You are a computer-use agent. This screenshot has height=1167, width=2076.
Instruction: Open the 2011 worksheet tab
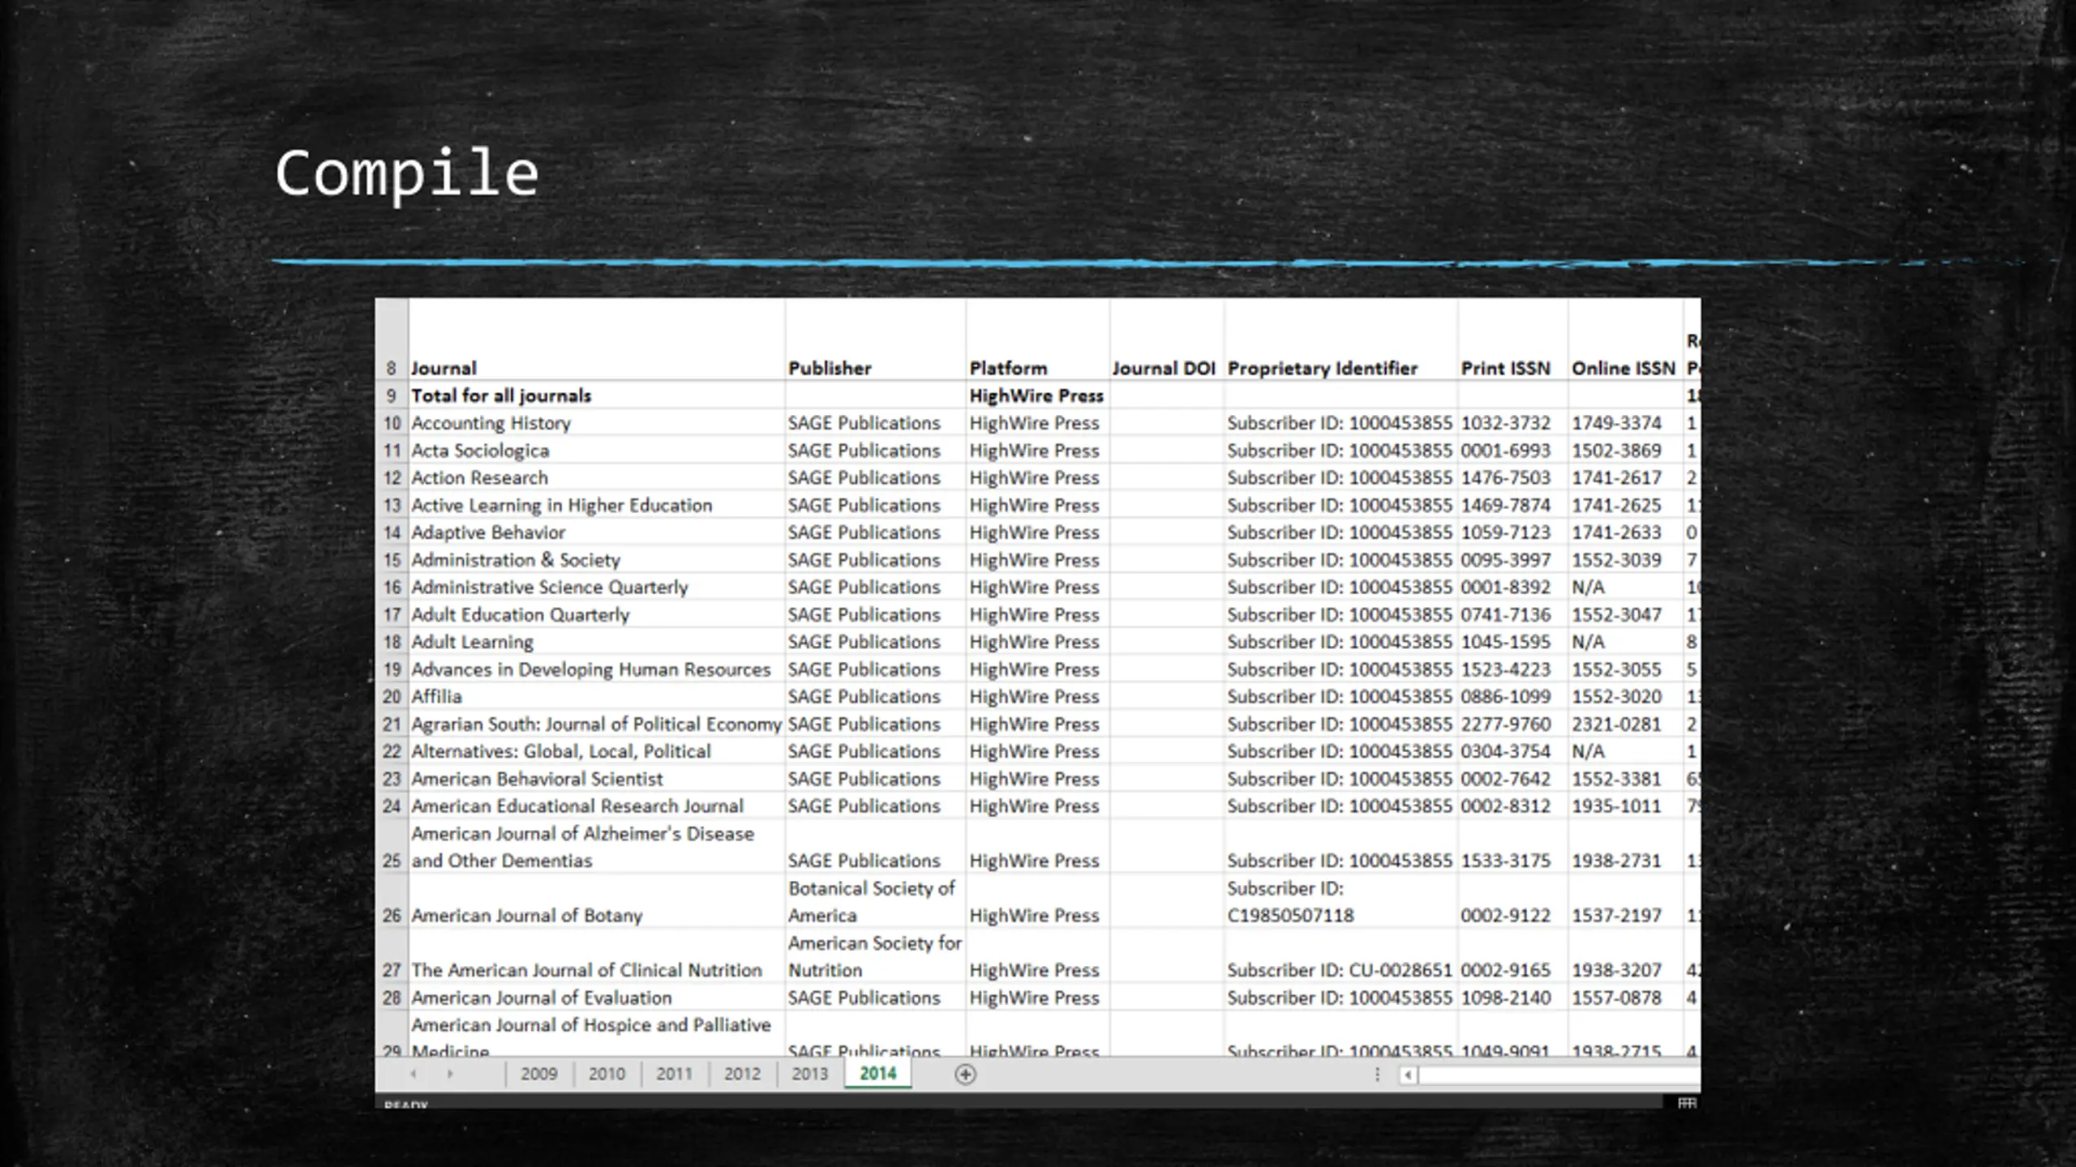pos(674,1074)
